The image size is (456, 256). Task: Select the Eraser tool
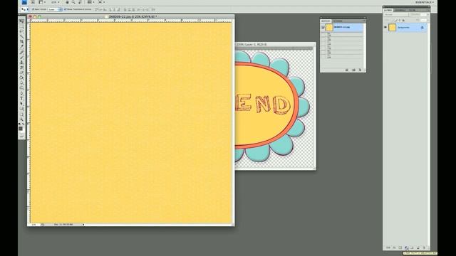click(x=22, y=73)
